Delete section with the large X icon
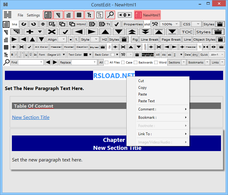The height and width of the screenshot is (195, 228). pos(52,32)
